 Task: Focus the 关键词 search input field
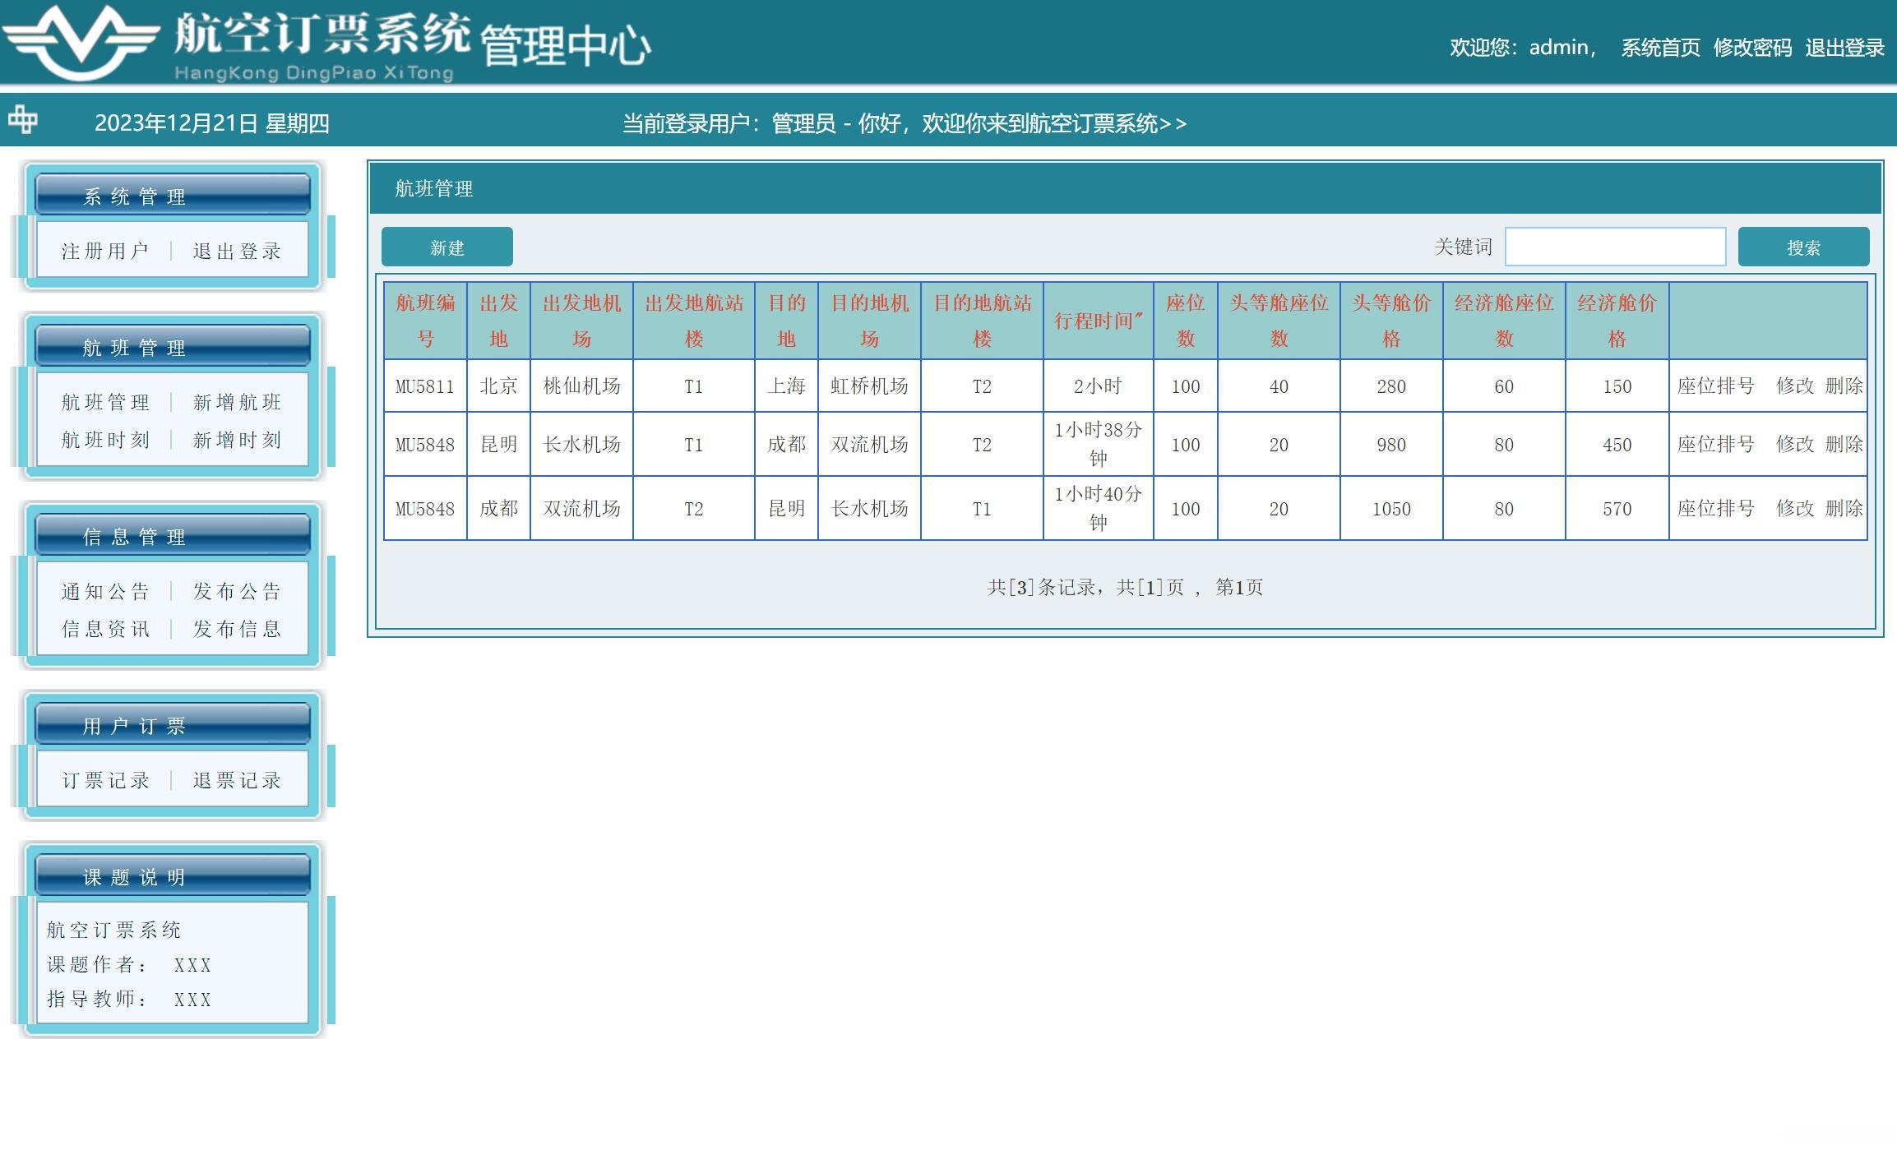coord(1614,247)
